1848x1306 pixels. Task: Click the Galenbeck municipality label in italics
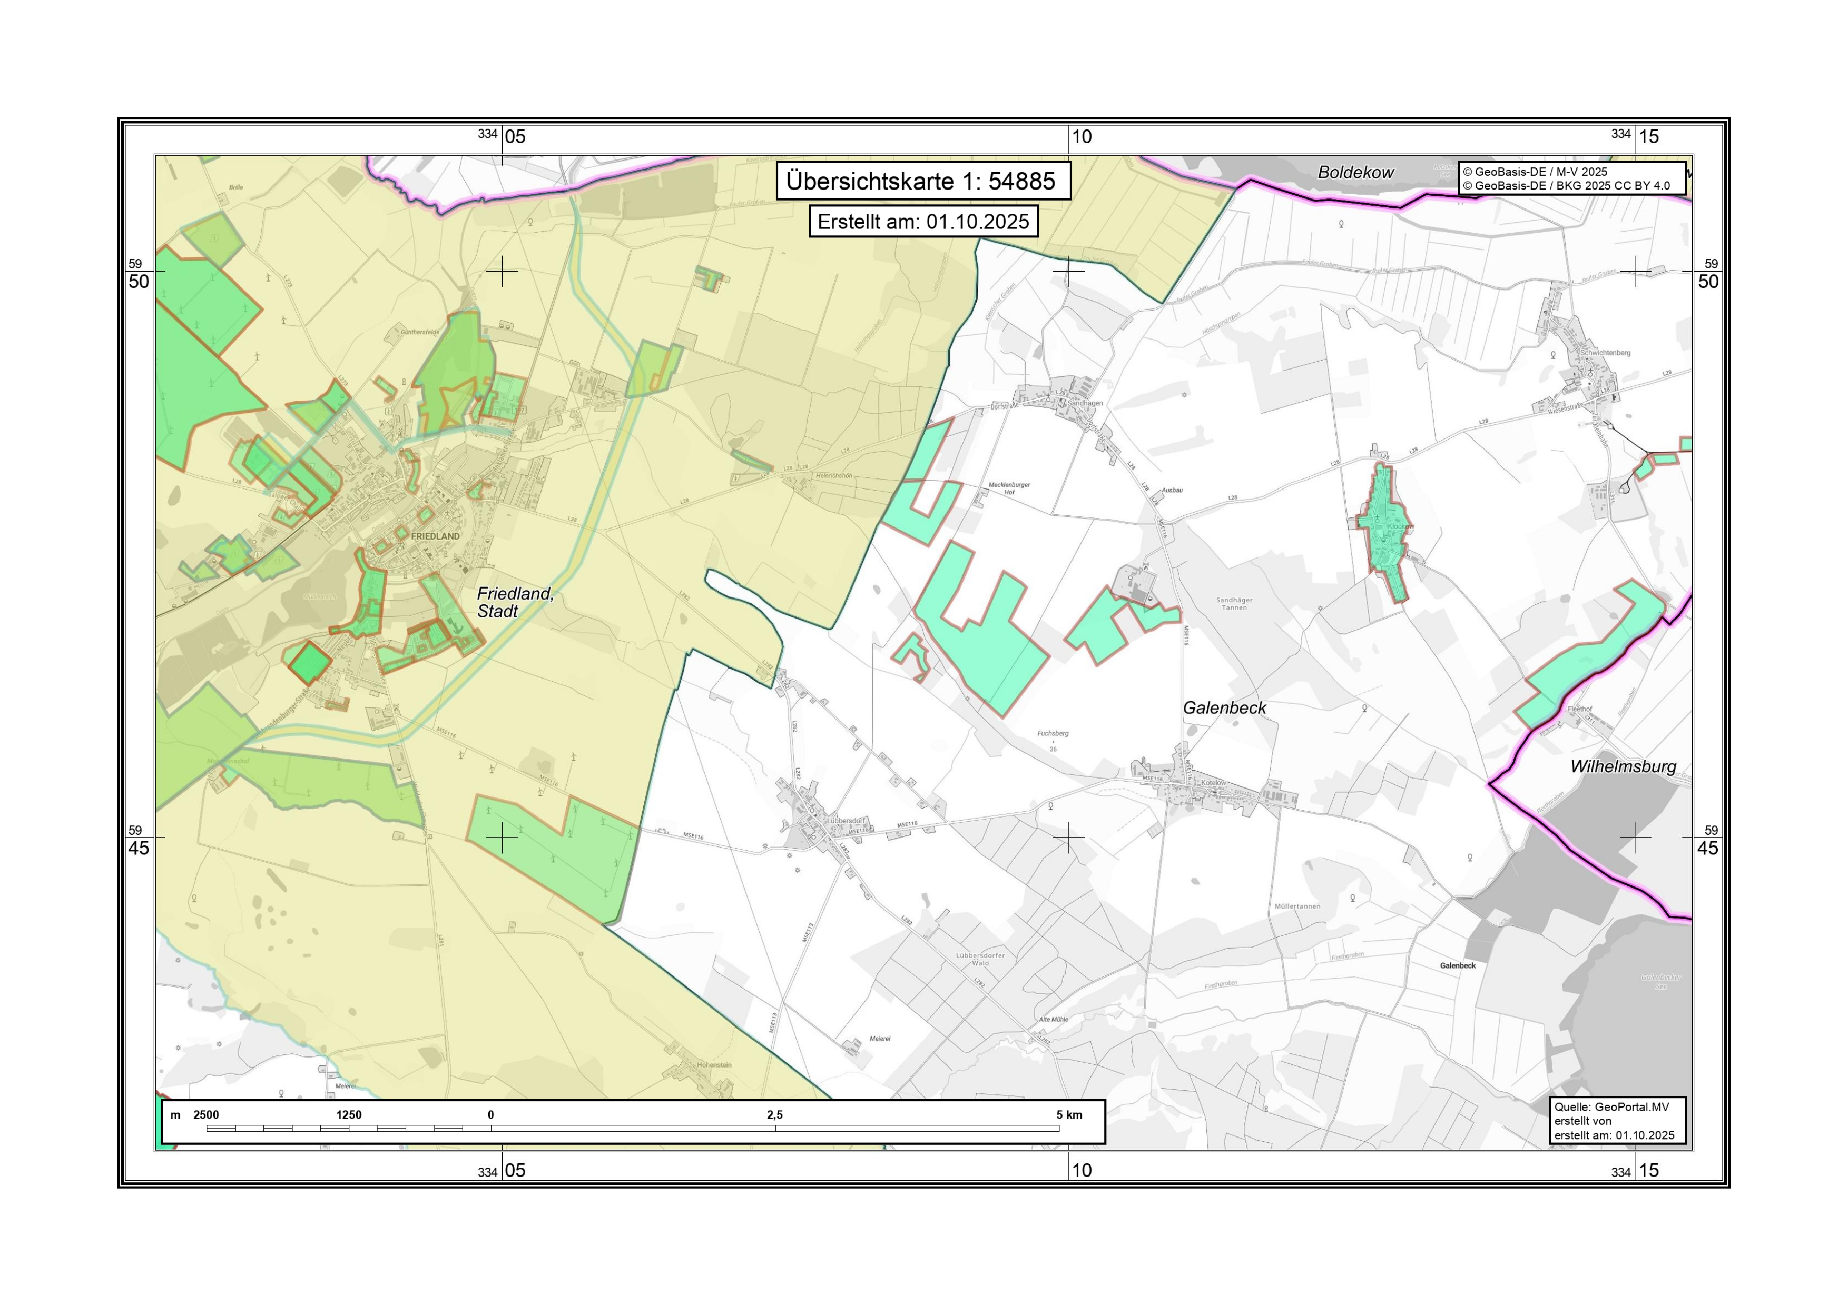(1224, 707)
